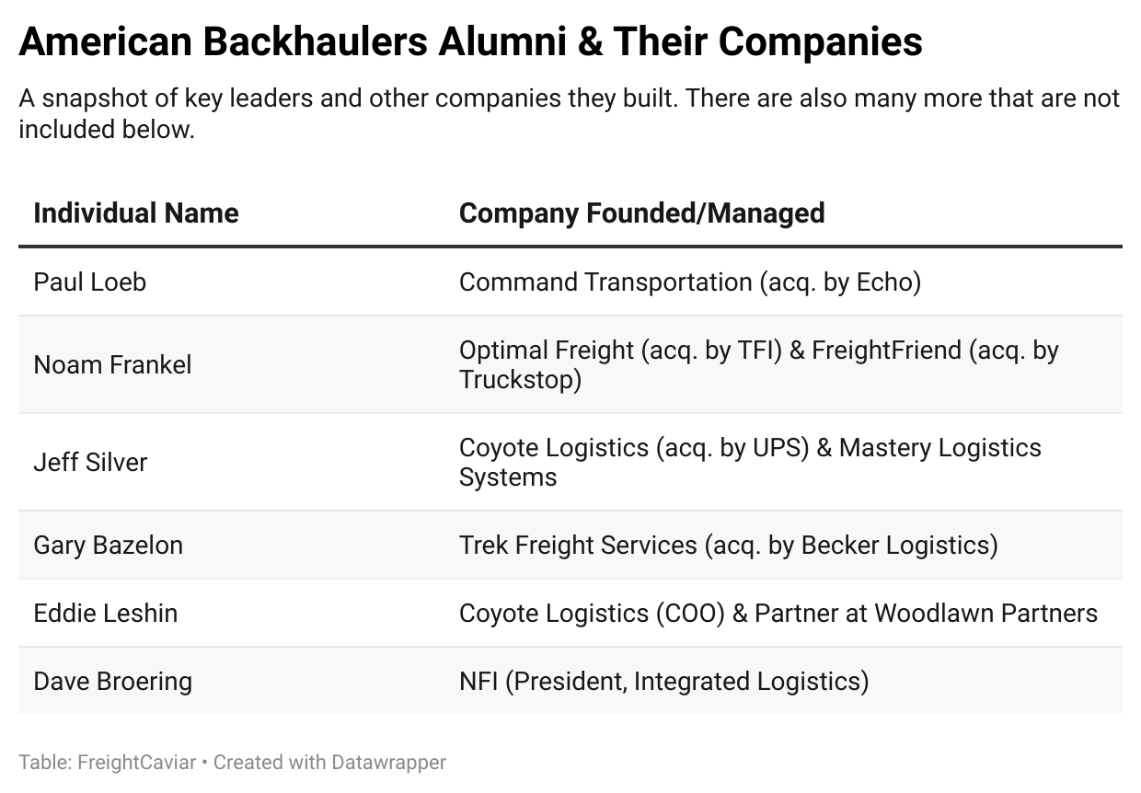1141x793 pixels.
Task: Click the Company Founded/Managed column header
Action: pyautogui.click(x=641, y=213)
